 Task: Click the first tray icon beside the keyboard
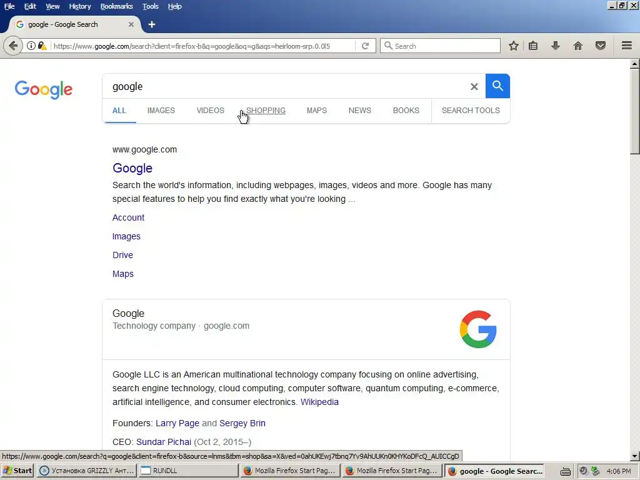pos(584,471)
